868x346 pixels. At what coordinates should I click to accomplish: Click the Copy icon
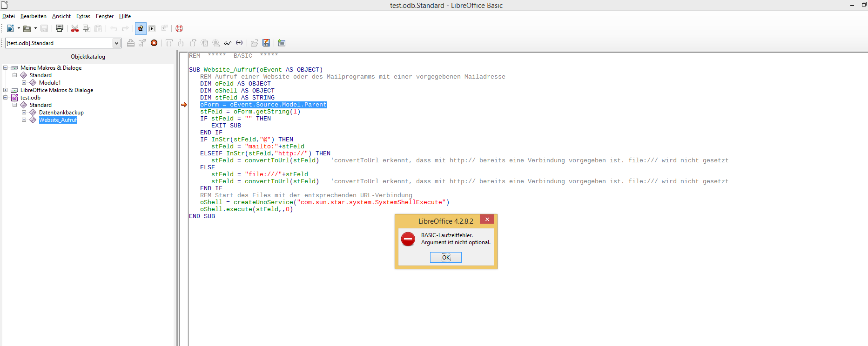(87, 28)
